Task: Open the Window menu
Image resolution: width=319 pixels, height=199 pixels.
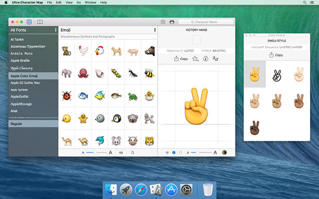Action: tap(90, 3)
